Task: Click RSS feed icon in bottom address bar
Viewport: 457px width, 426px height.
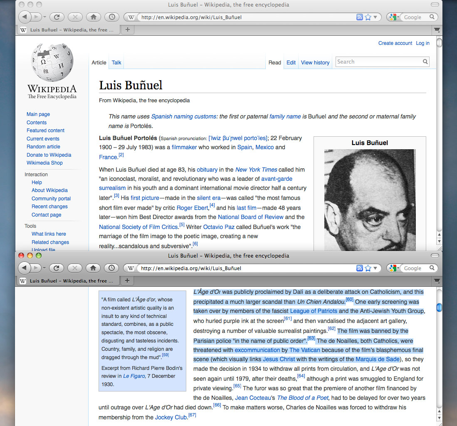Action: [x=360, y=268]
